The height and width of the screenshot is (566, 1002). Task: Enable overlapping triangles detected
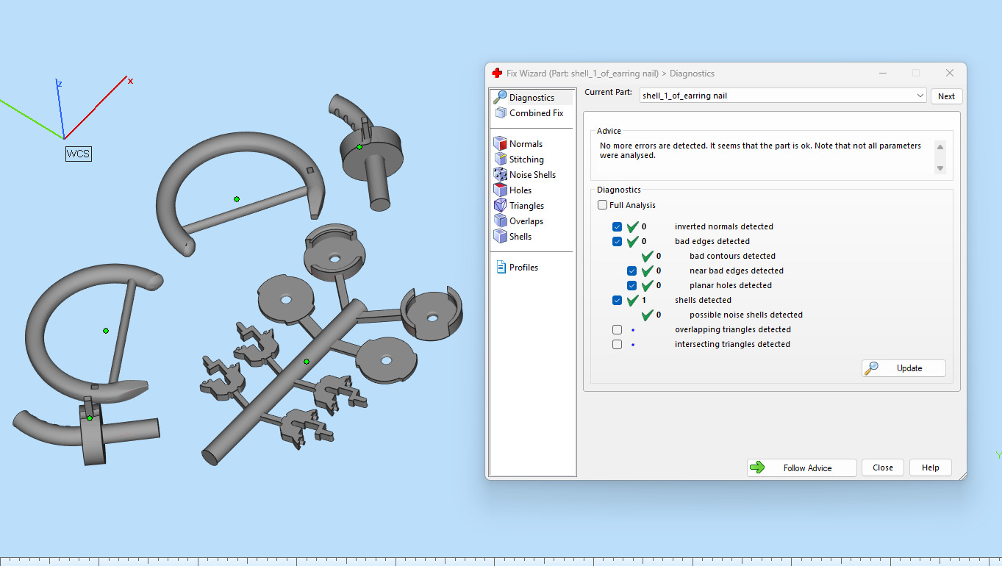click(617, 329)
